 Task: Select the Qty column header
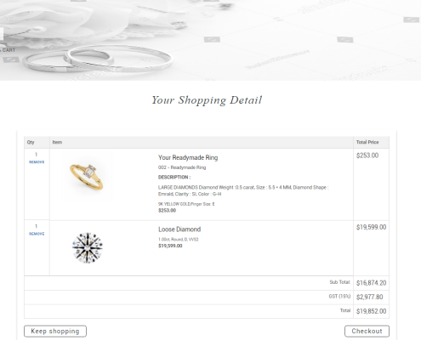click(x=31, y=142)
